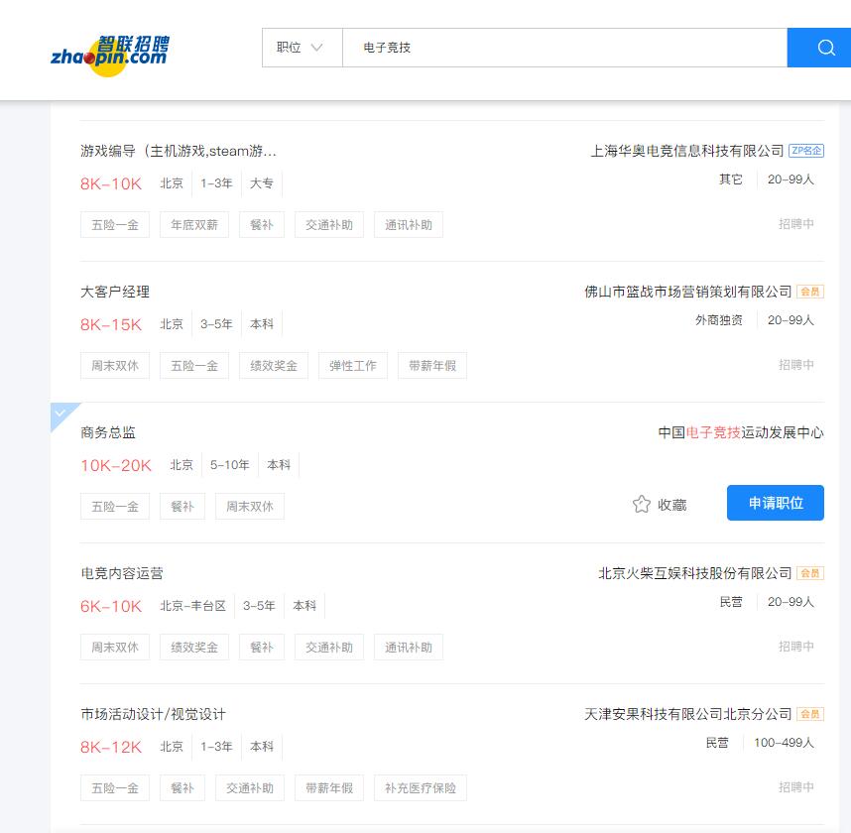Click the 年底双薪 benefit tag
Viewport: 851px width, 833px height.
[x=194, y=225]
